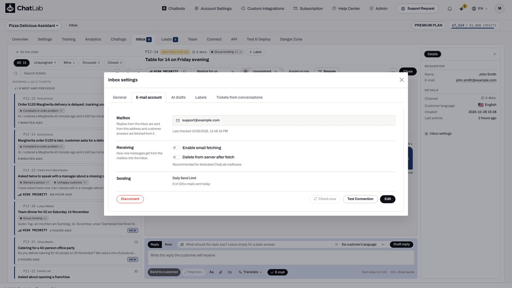
Task: Click the icon on PIZ-22 ticket row
Action: tap(136, 271)
